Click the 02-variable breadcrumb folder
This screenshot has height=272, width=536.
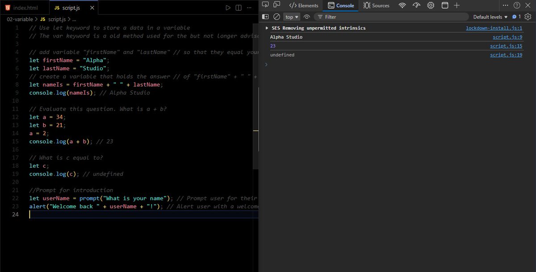[x=20, y=19]
